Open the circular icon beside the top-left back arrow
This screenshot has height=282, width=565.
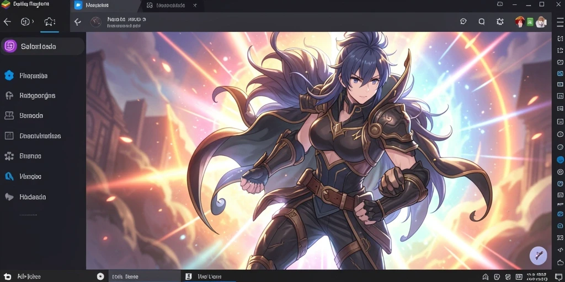[25, 22]
